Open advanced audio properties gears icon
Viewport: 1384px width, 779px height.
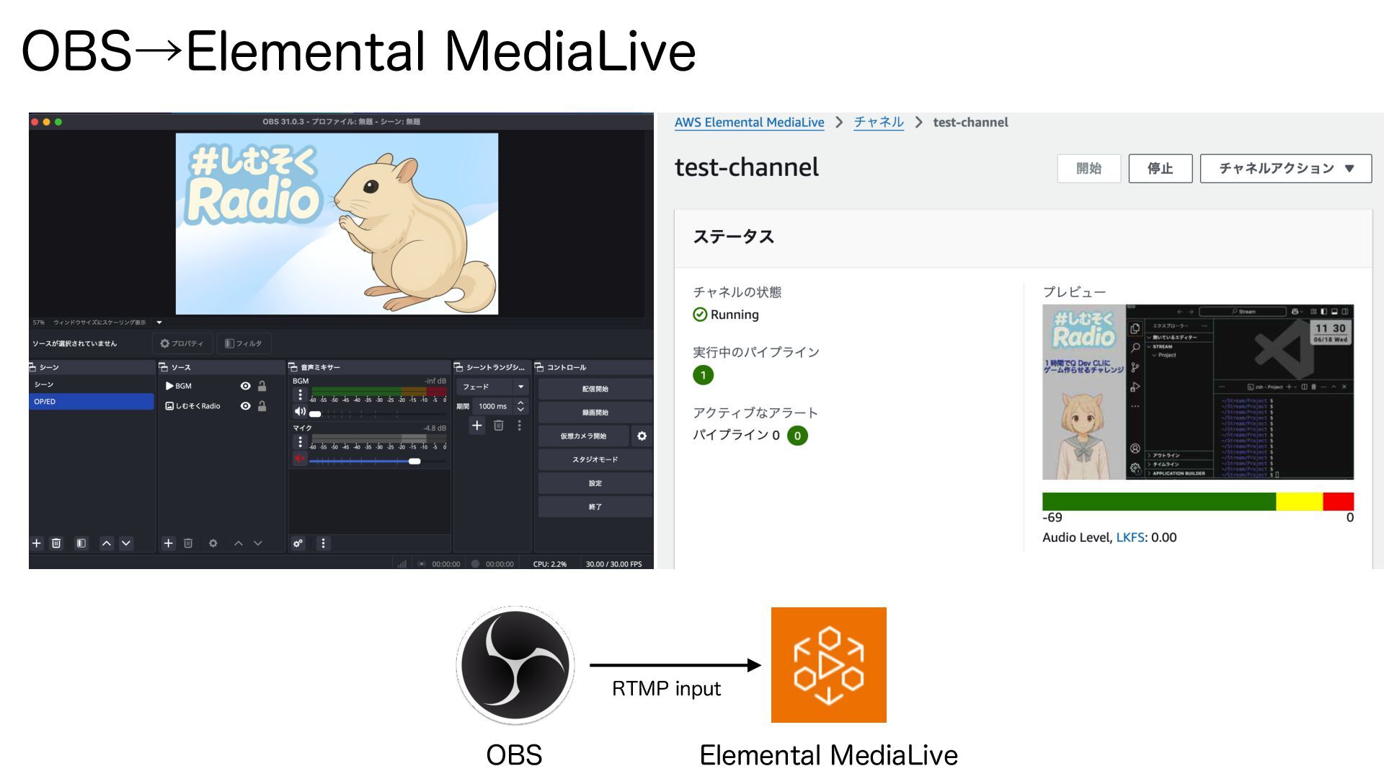(298, 543)
